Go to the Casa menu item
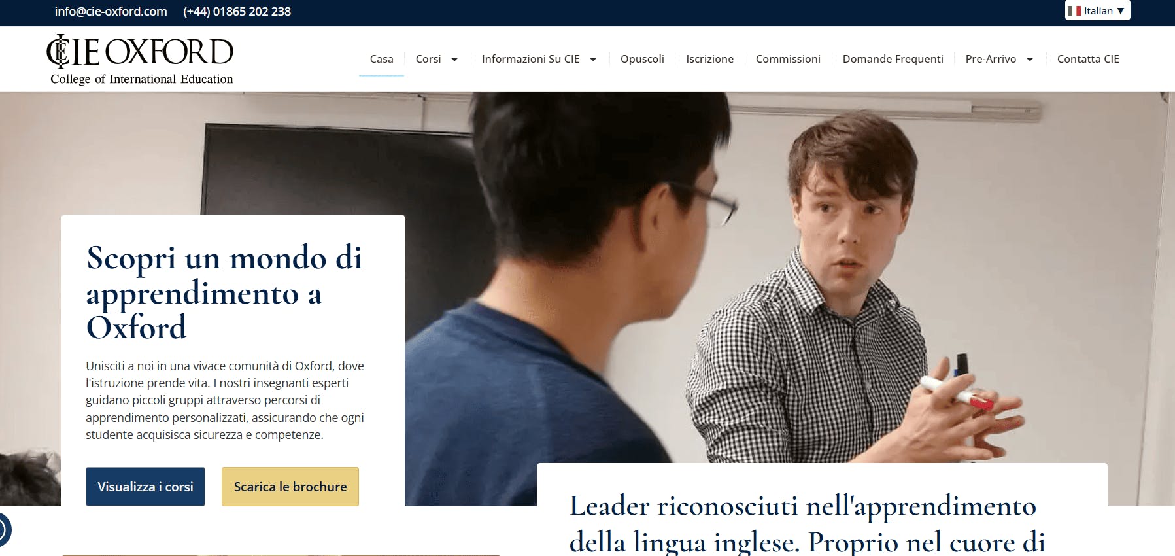 coord(381,59)
